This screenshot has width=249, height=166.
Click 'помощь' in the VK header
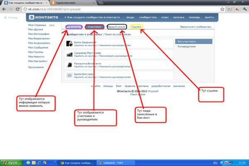(x=195, y=17)
